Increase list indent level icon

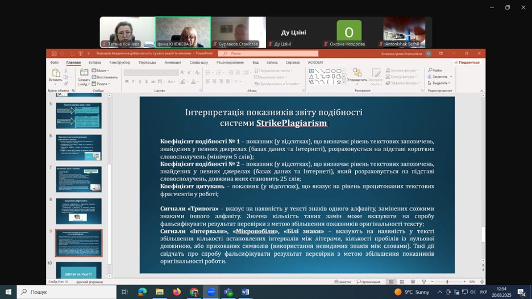tap(238, 73)
